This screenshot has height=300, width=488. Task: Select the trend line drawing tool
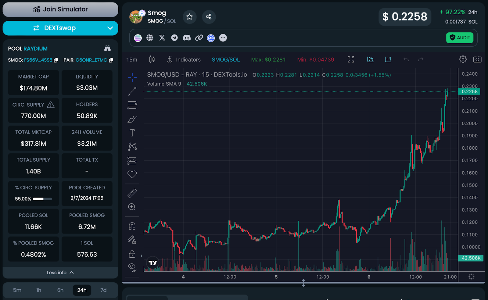(x=132, y=91)
